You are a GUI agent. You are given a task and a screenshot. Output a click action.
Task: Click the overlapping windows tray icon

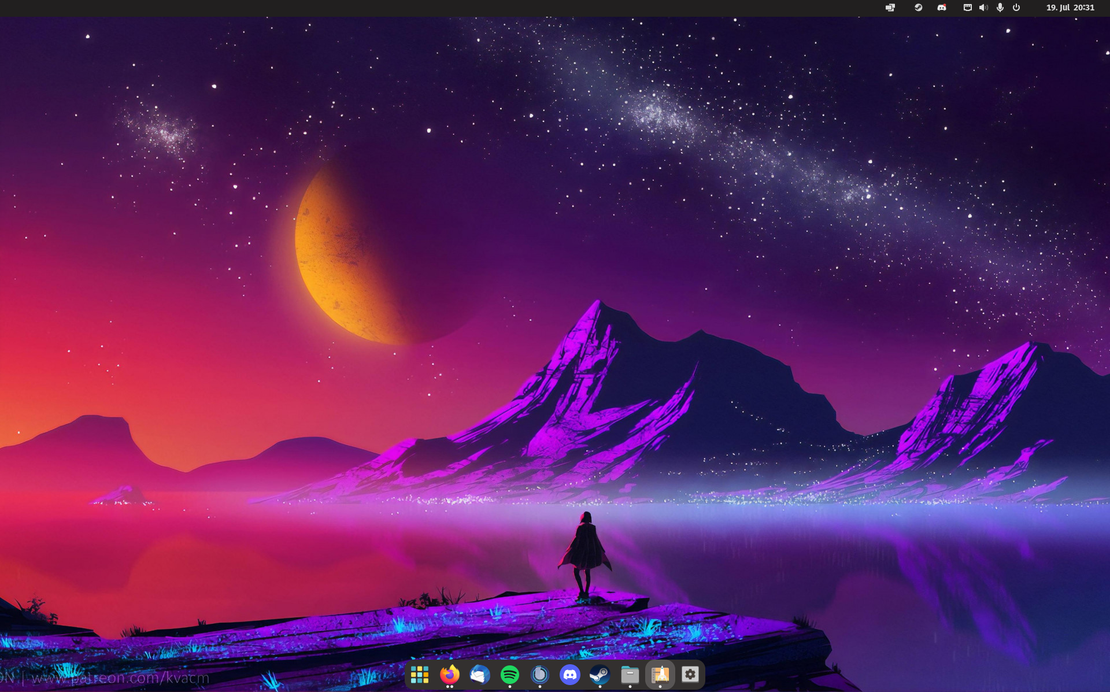(890, 8)
